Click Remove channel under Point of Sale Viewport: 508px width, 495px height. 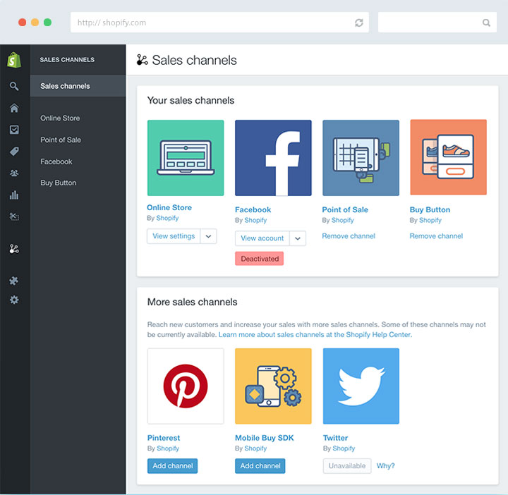[x=349, y=236]
